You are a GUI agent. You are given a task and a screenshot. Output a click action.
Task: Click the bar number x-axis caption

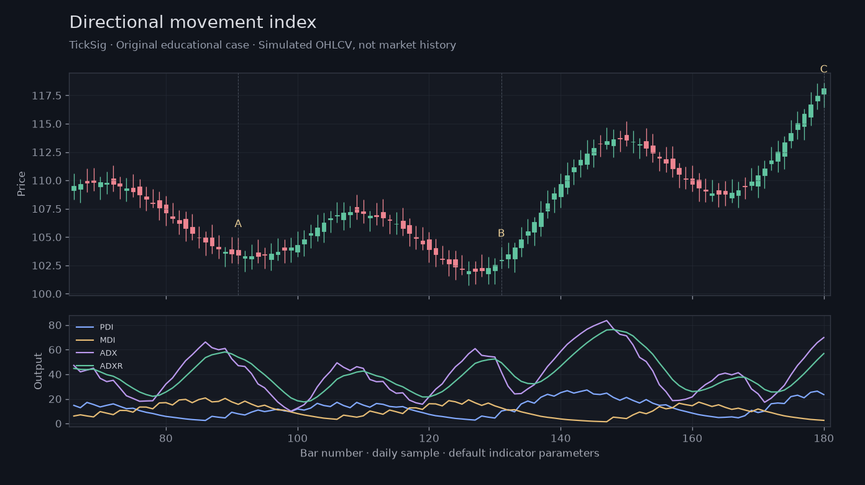click(x=449, y=453)
